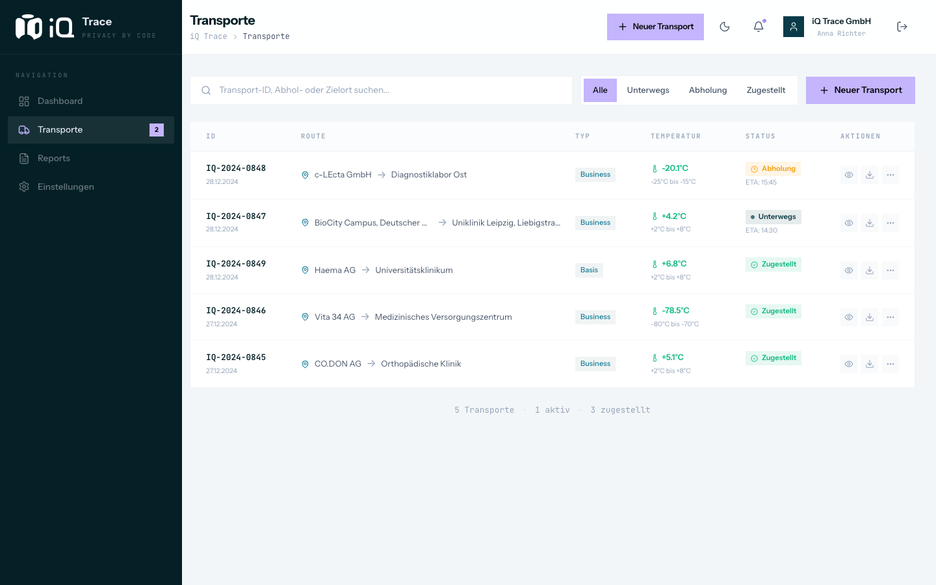Open more options menu for IQ-2024-0846
Image resolution: width=936 pixels, height=585 pixels.
[x=890, y=317]
